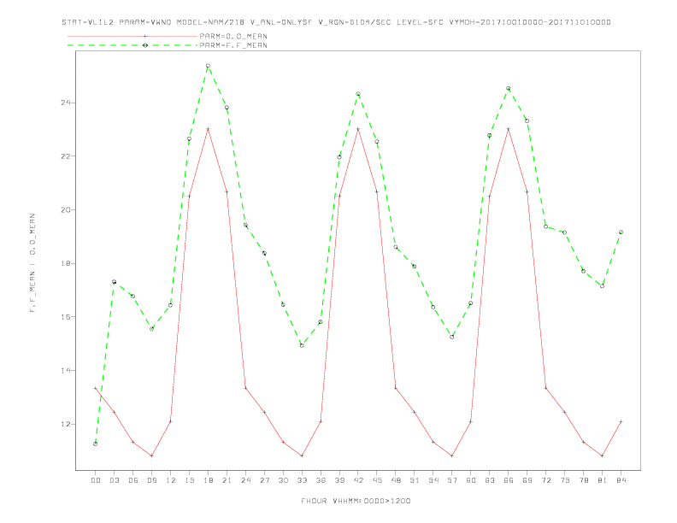
Task: Click x-axis forecast hour label 54
Action: click(433, 480)
